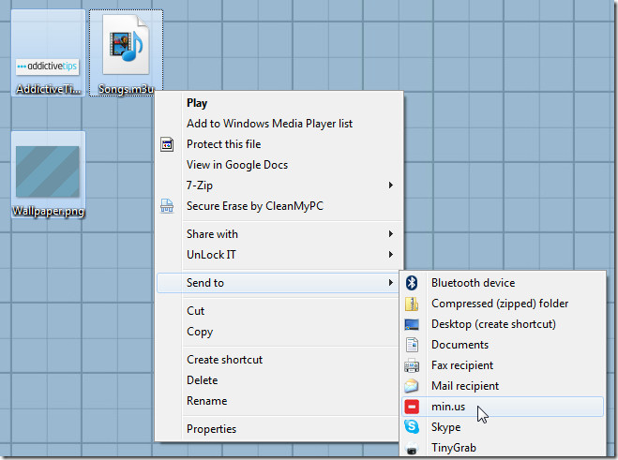Send file to Bluetooth device label
The width and height of the screenshot is (618, 460).
pyautogui.click(x=474, y=283)
